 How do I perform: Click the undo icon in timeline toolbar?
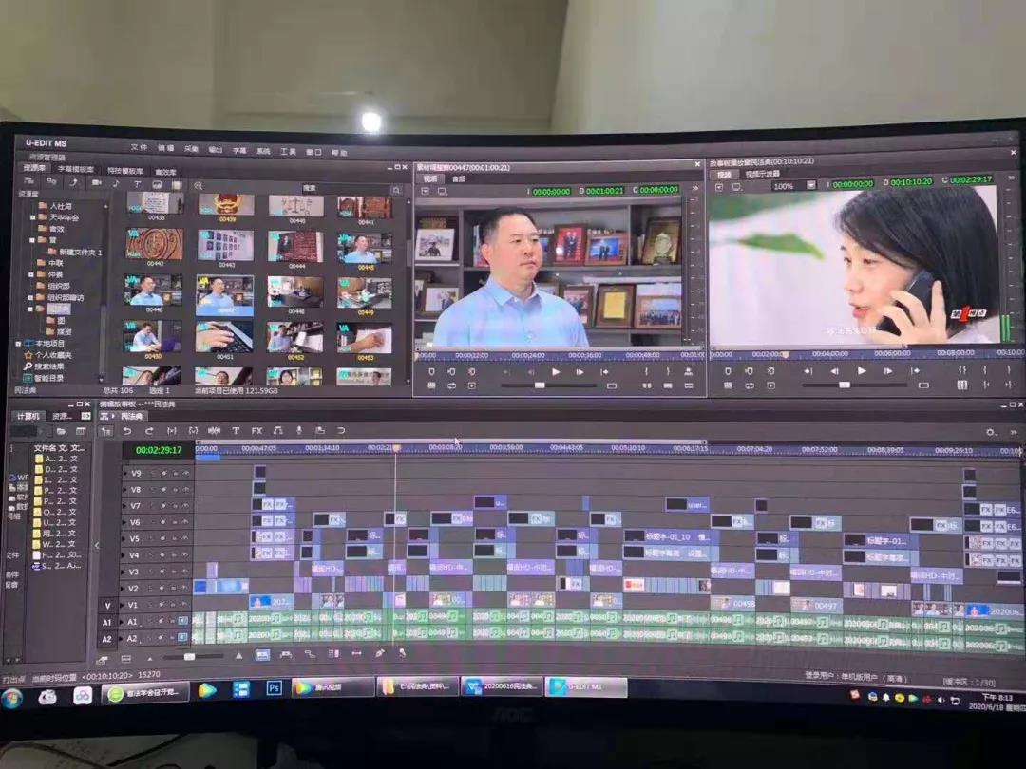coord(127,431)
